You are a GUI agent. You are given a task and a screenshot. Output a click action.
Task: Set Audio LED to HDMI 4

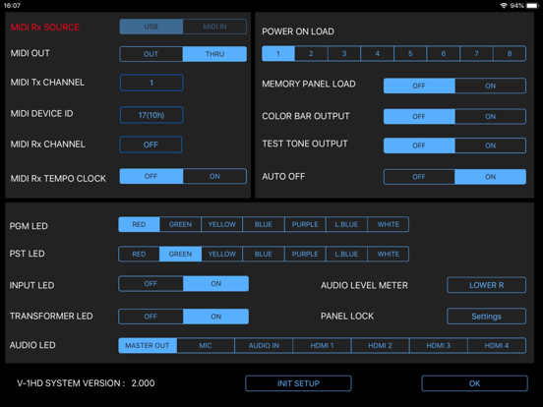click(x=497, y=345)
